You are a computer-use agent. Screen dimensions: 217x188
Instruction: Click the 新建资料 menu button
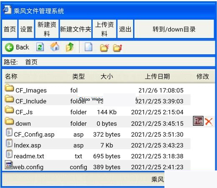(47, 29)
